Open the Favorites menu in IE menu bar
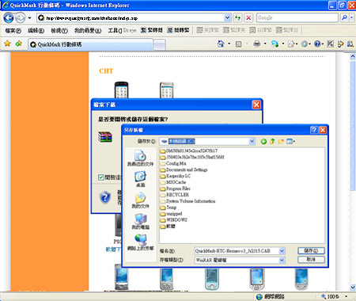 pyautogui.click(x=88, y=31)
